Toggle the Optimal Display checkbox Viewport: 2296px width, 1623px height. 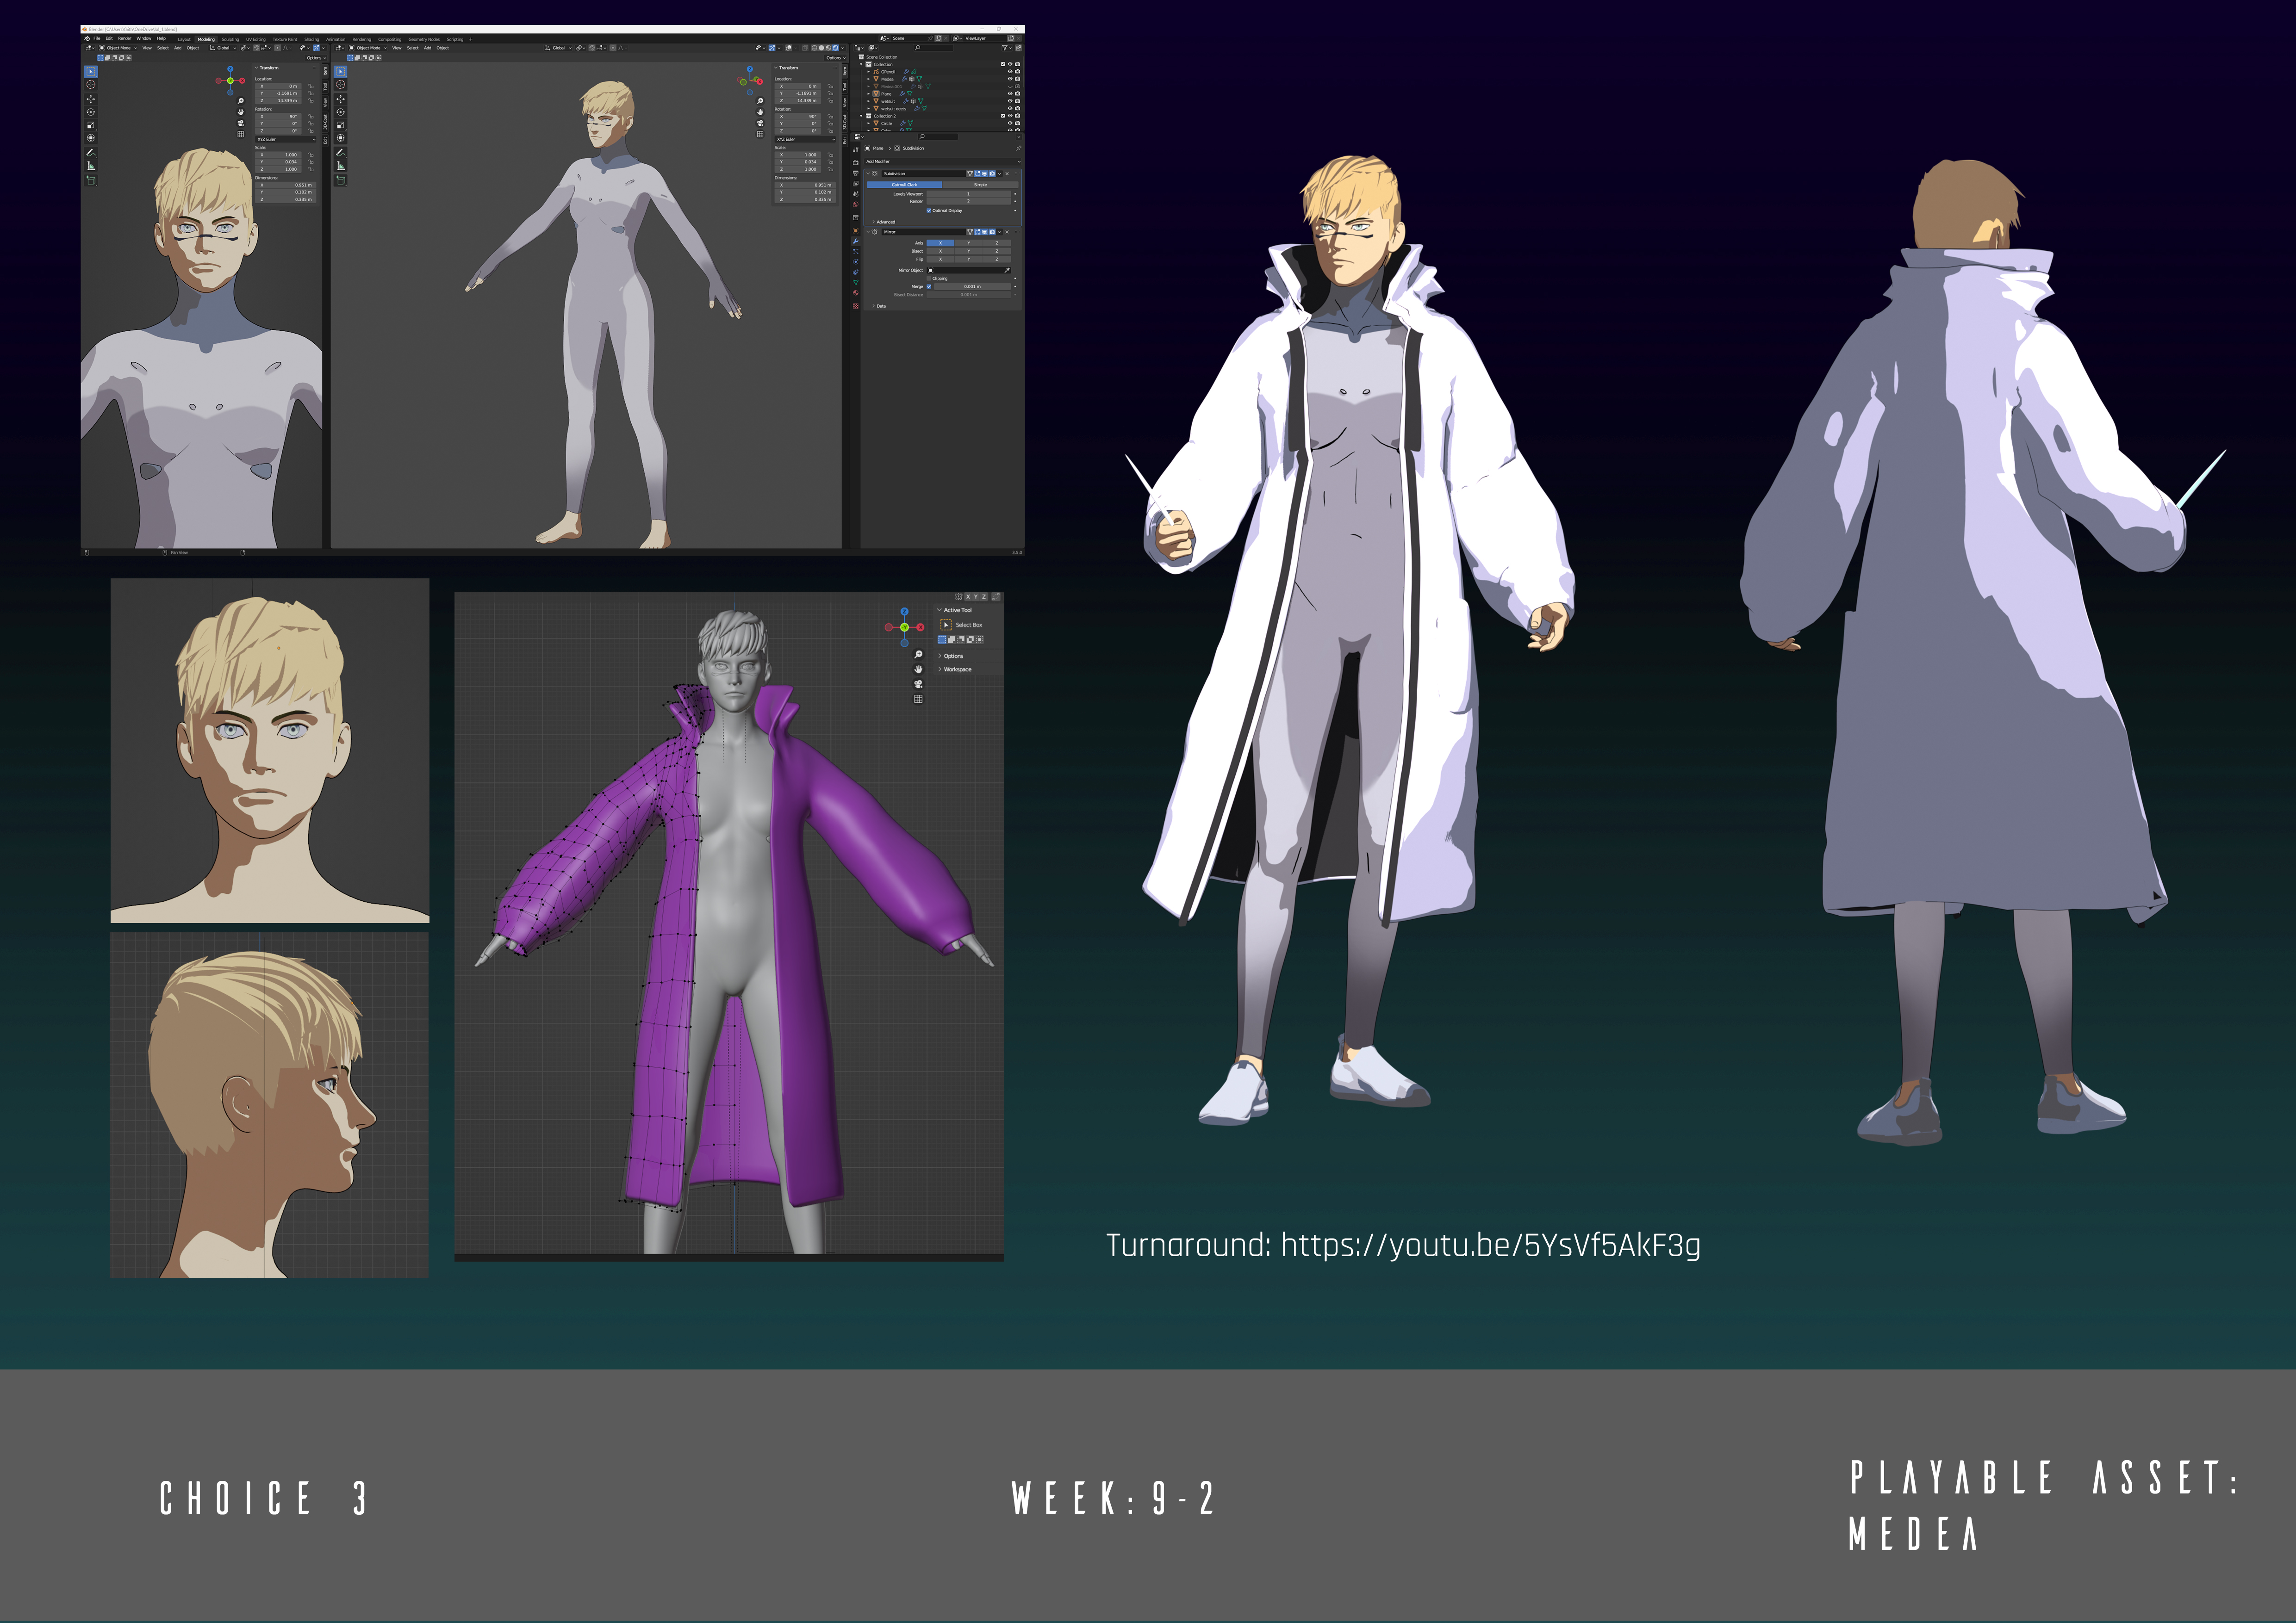click(x=929, y=211)
